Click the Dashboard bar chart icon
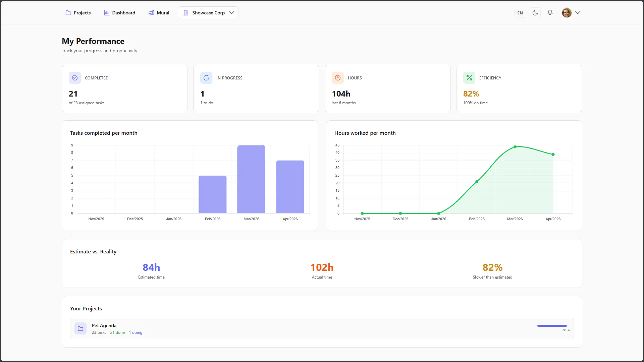644x362 pixels. pos(107,13)
